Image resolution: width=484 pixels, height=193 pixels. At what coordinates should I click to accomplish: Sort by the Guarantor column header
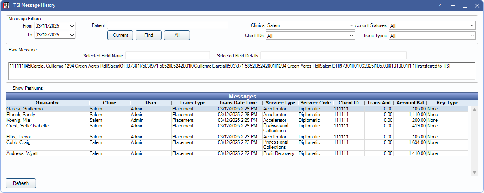pos(47,103)
